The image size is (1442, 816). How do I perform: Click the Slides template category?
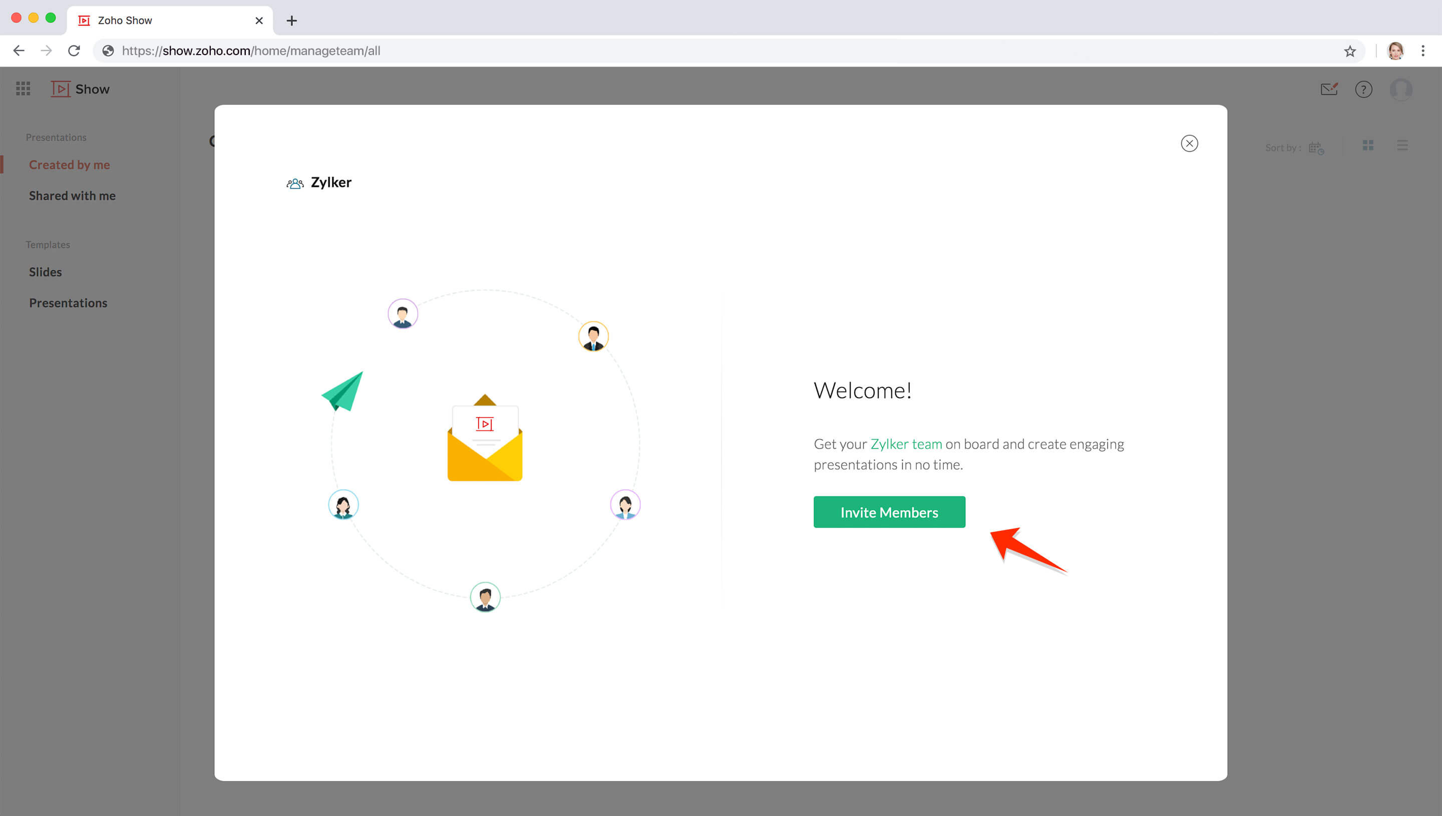click(x=46, y=271)
